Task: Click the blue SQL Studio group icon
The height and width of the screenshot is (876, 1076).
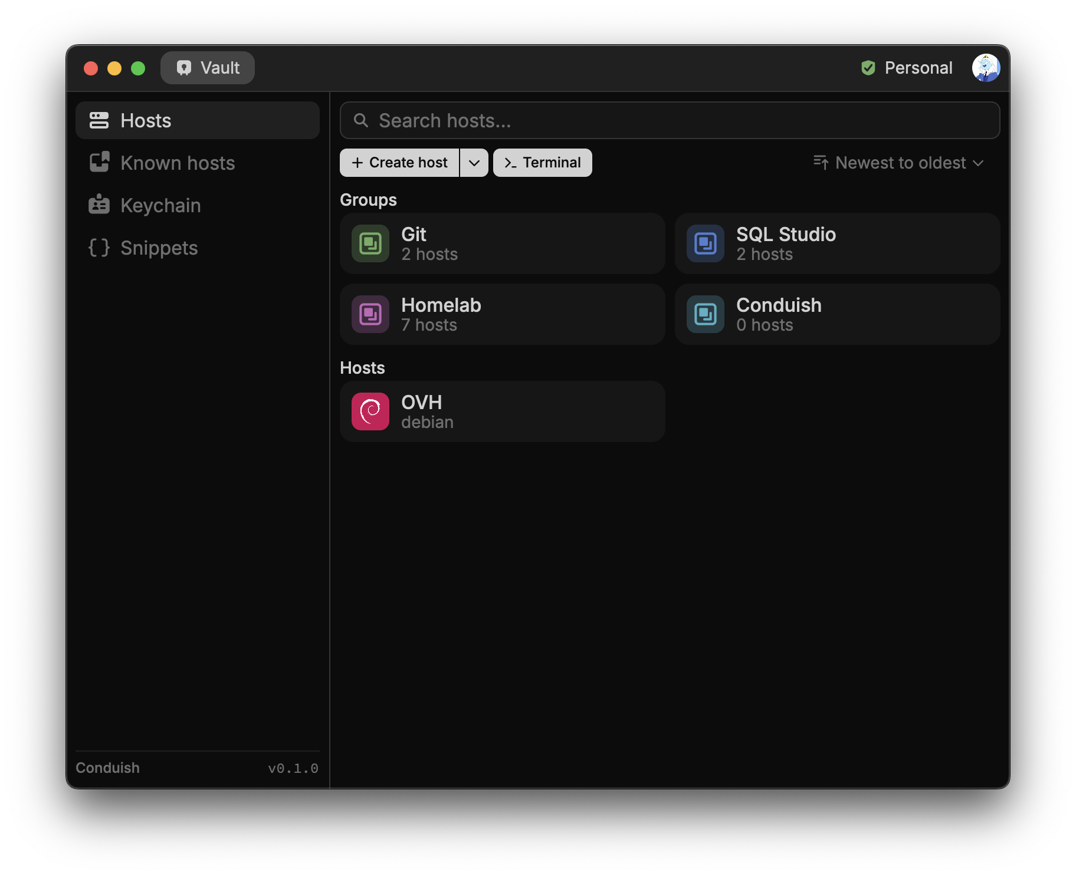Action: click(x=706, y=243)
